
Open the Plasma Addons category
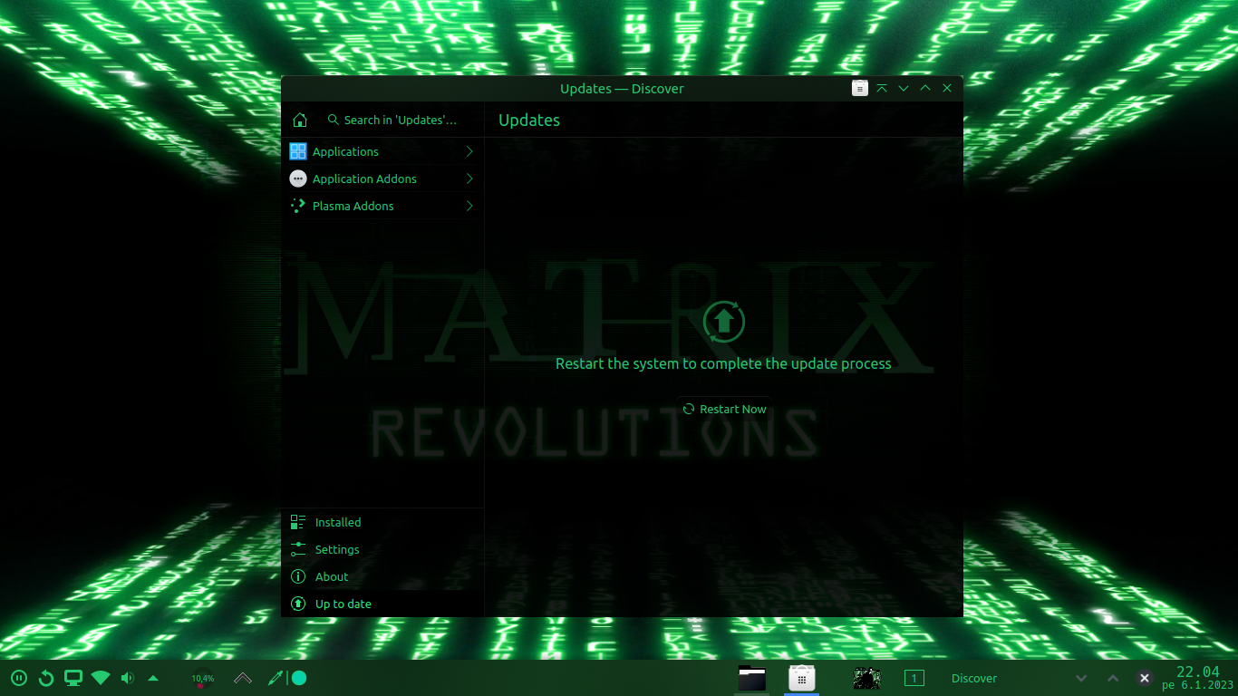(382, 206)
